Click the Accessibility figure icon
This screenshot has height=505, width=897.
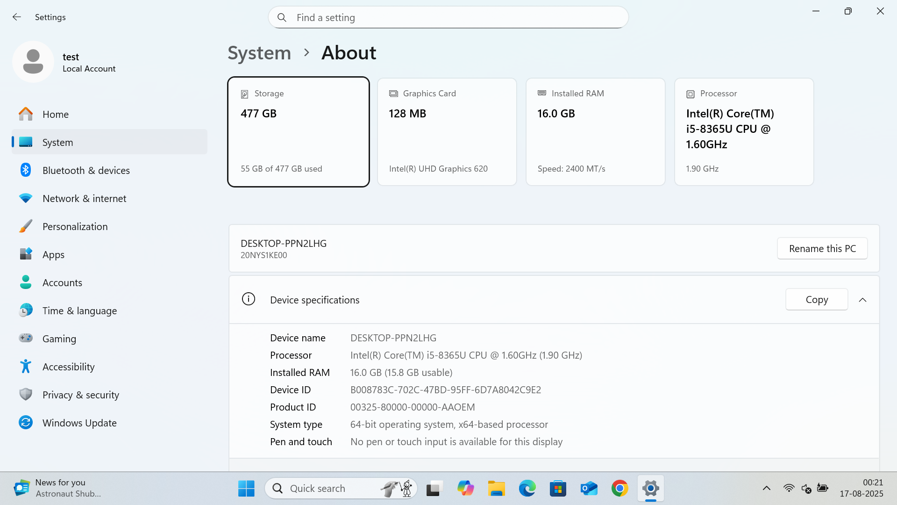(x=26, y=367)
